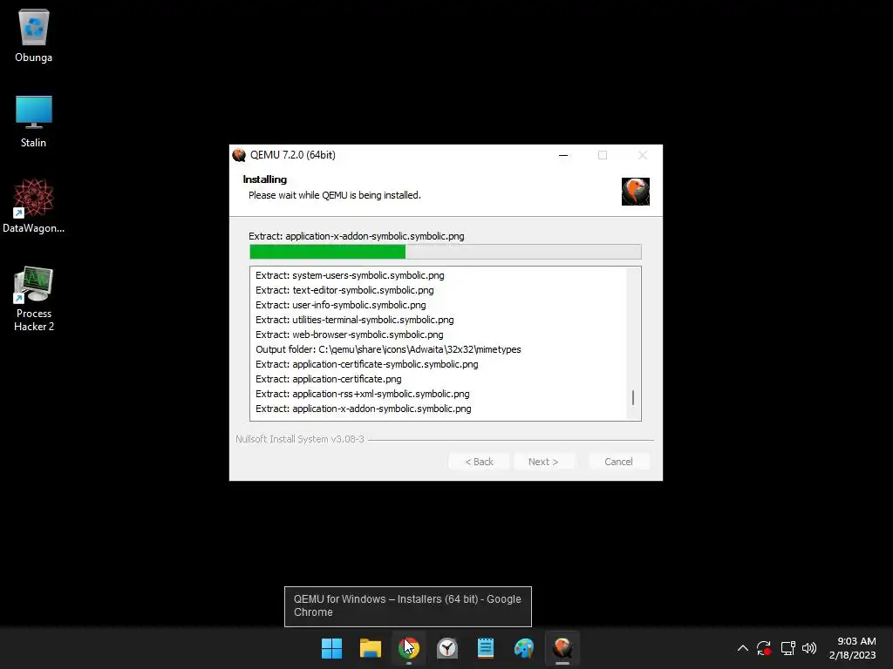Click the Cancel button
The image size is (893, 669).
618,462
